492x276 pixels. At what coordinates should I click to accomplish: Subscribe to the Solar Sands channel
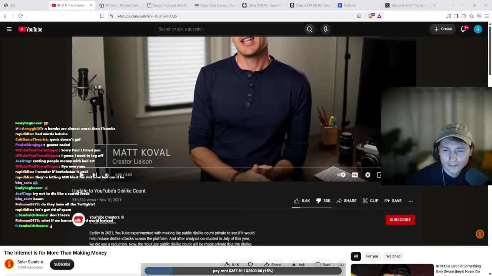(62, 264)
